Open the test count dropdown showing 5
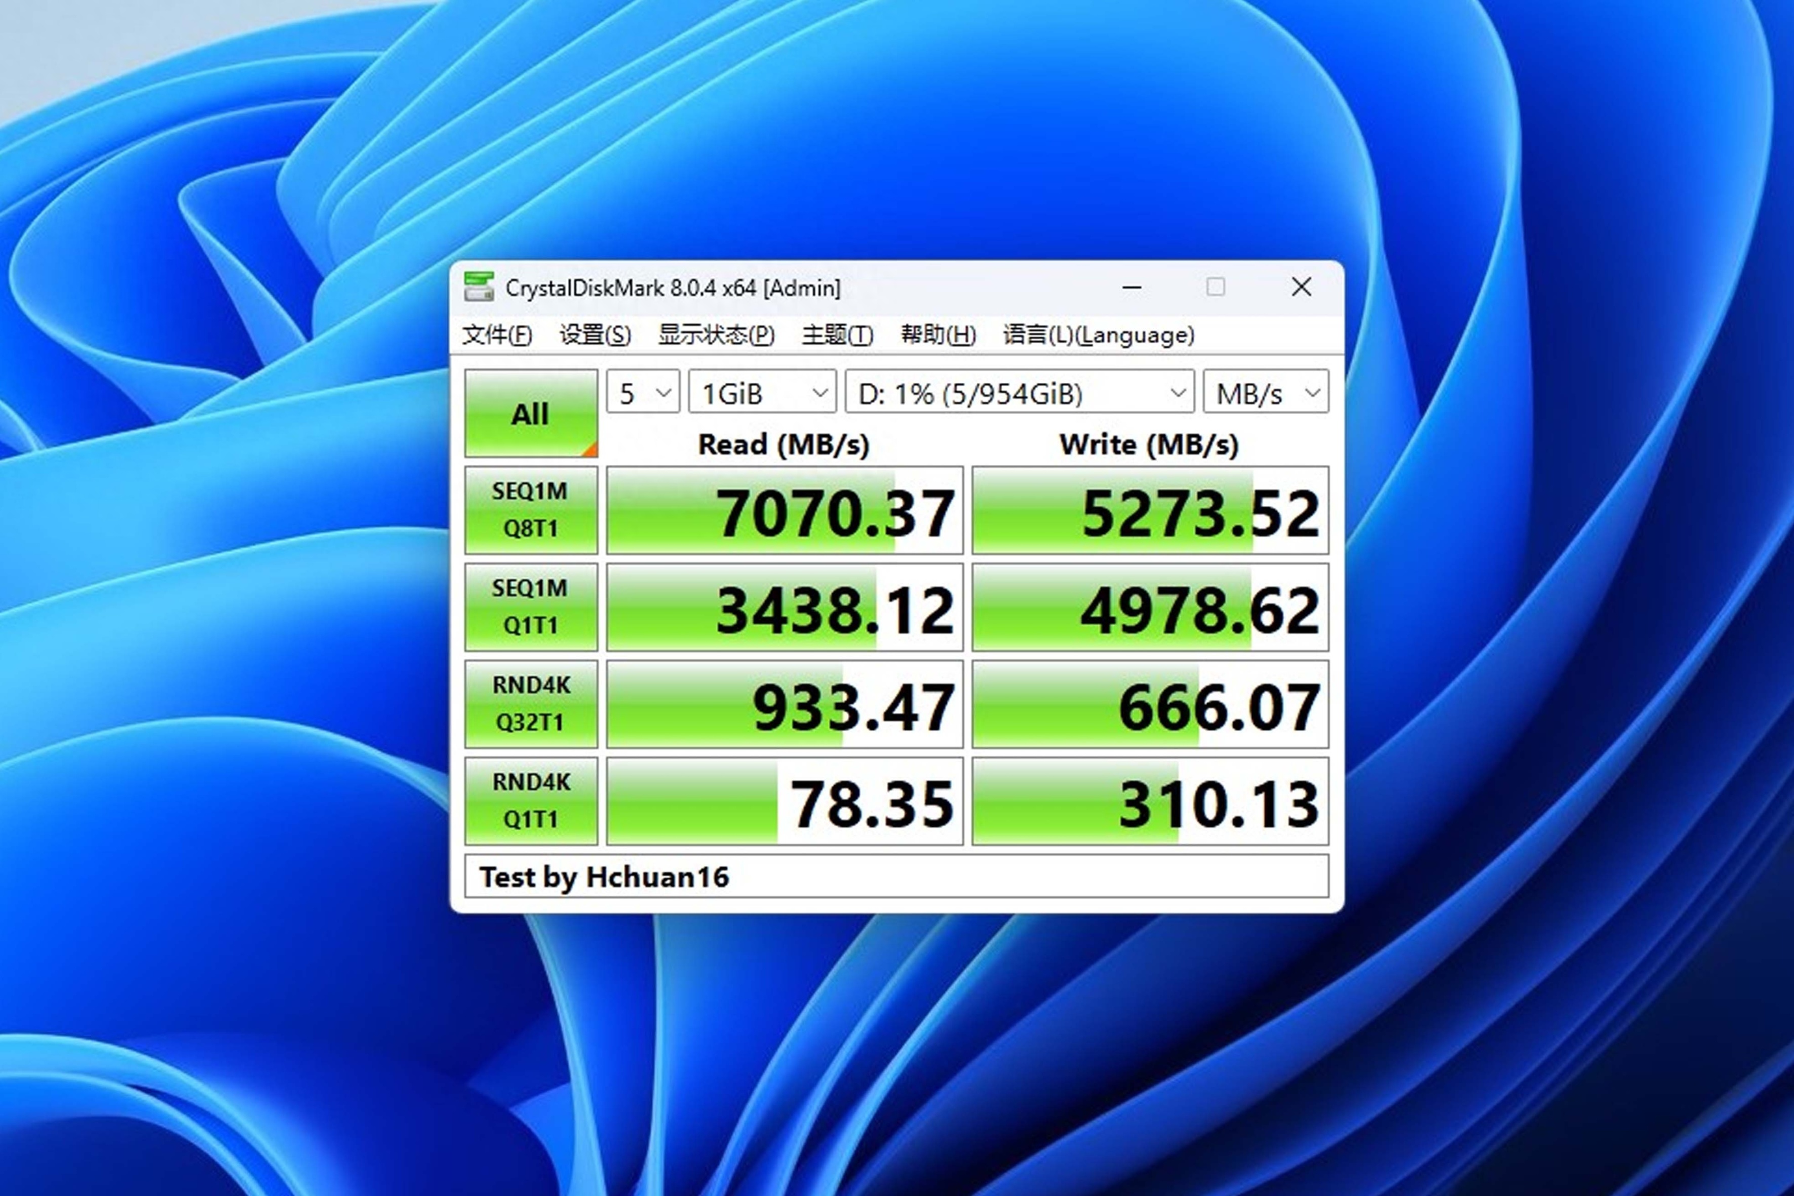The height and width of the screenshot is (1196, 1794). [x=643, y=393]
